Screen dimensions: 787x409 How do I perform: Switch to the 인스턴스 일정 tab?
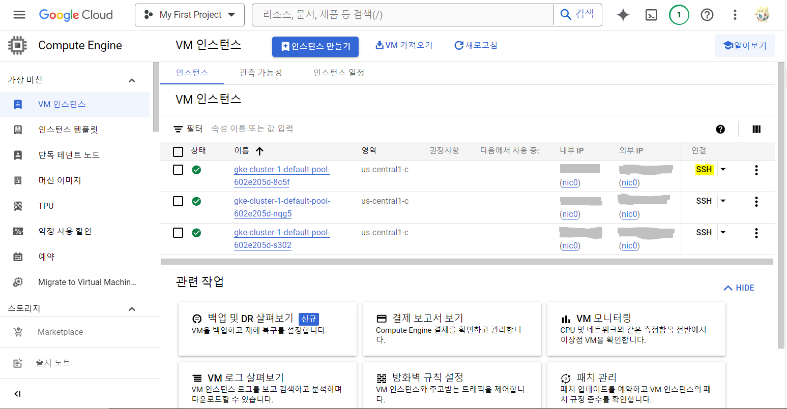coord(339,73)
